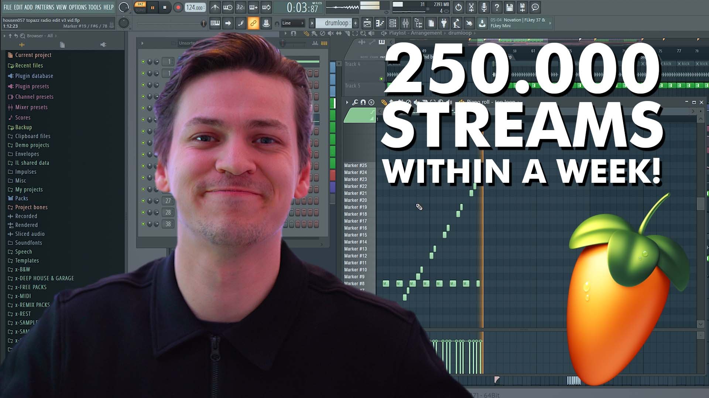This screenshot has width=709, height=398.
Task: Toggle mute on channel row 28
Action: point(143,212)
